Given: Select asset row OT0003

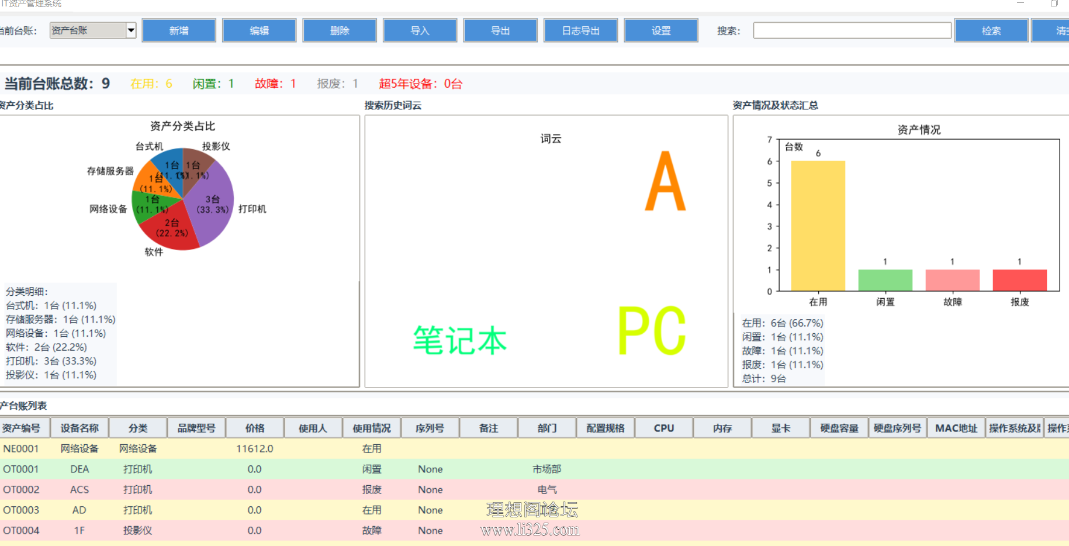Looking at the screenshot, I should coord(534,510).
